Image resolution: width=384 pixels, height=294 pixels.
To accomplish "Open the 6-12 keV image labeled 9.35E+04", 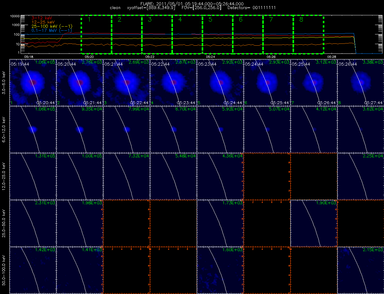I will click(x=80, y=129).
